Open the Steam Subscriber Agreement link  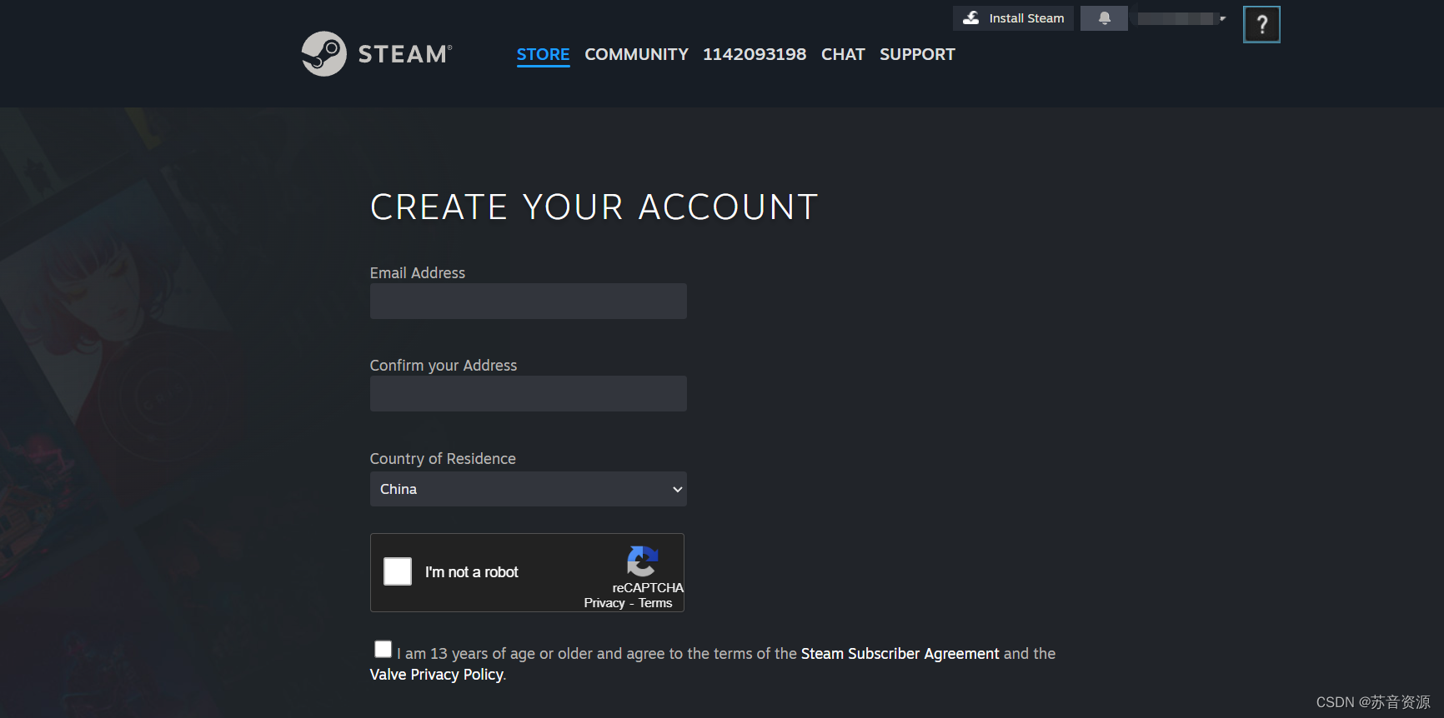[x=900, y=654]
